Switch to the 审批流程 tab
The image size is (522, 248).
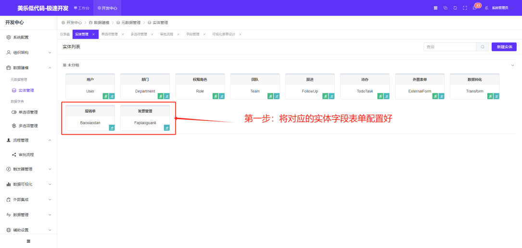tap(166, 34)
